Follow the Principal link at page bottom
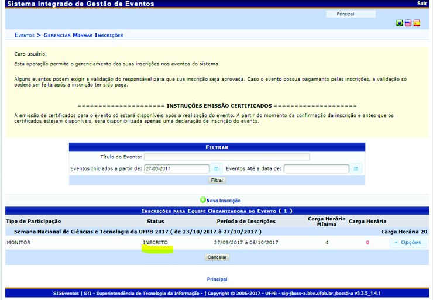 (x=217, y=280)
